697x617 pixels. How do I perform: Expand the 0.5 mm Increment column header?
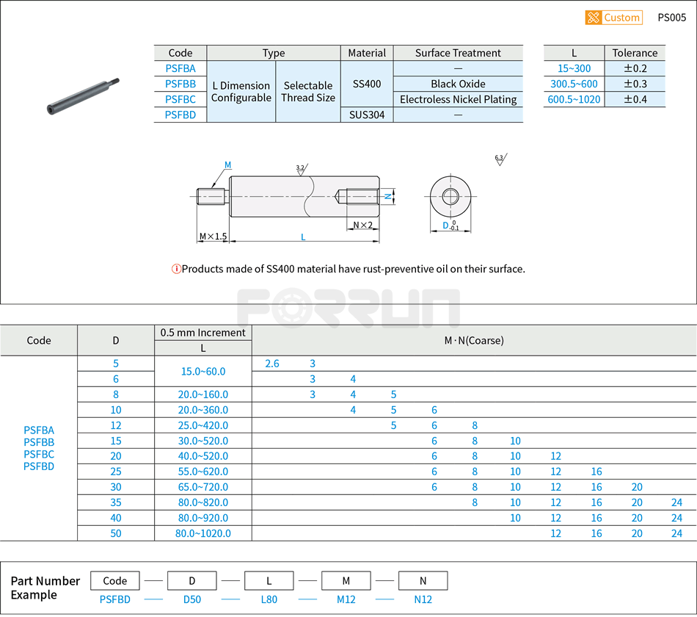[x=204, y=332]
